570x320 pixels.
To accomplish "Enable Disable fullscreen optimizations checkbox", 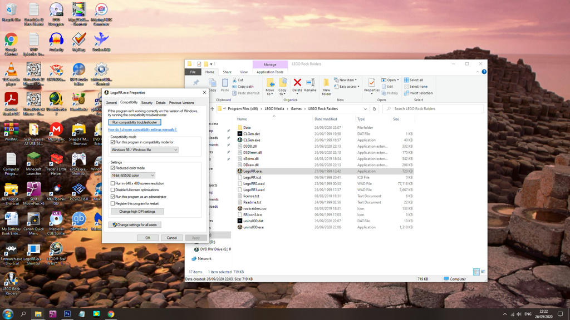I will point(112,190).
